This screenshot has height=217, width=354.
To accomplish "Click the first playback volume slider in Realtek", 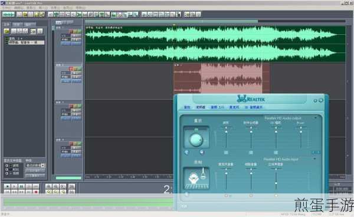I will coord(226,137).
